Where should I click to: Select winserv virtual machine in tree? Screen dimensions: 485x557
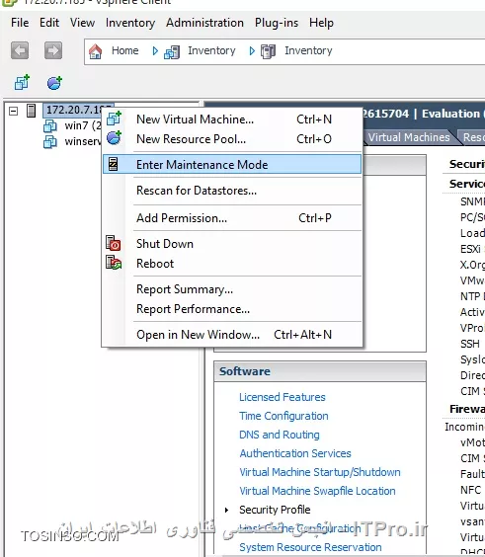(x=82, y=142)
